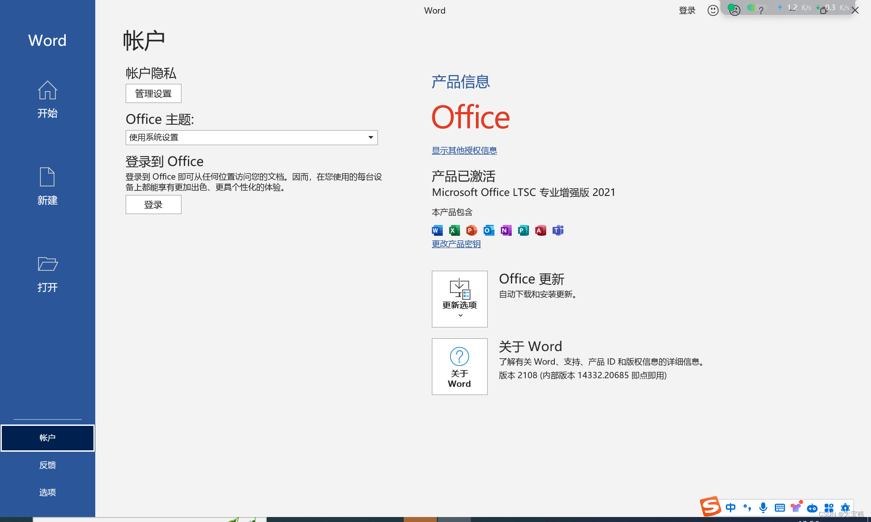Follow the 显示其他授权信息 link
Screen dimensions: 871x522
(464, 151)
